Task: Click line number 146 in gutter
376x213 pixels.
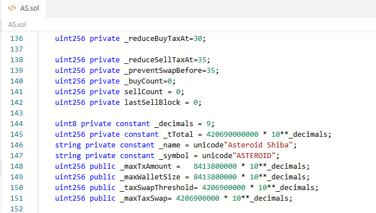Action: (x=16, y=145)
